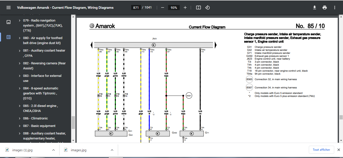
Task: Click the right black arrow beside J623
Action: point(216,45)
